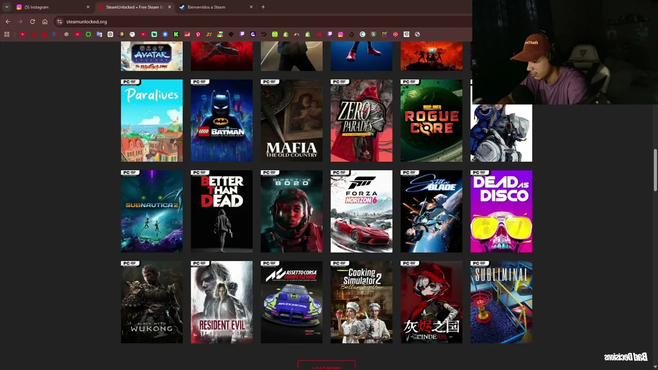View site information for steamunlocked.org

tap(60, 22)
